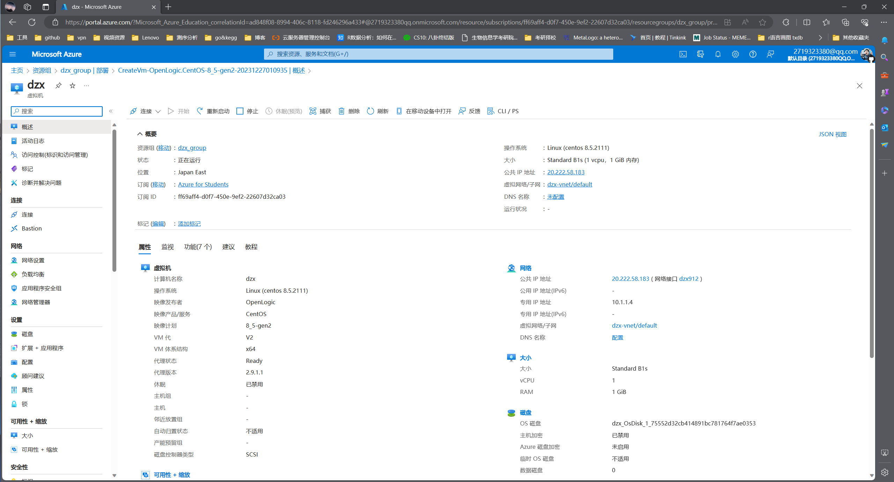Open the notifications bell icon
The image size is (894, 482).
tap(718, 54)
